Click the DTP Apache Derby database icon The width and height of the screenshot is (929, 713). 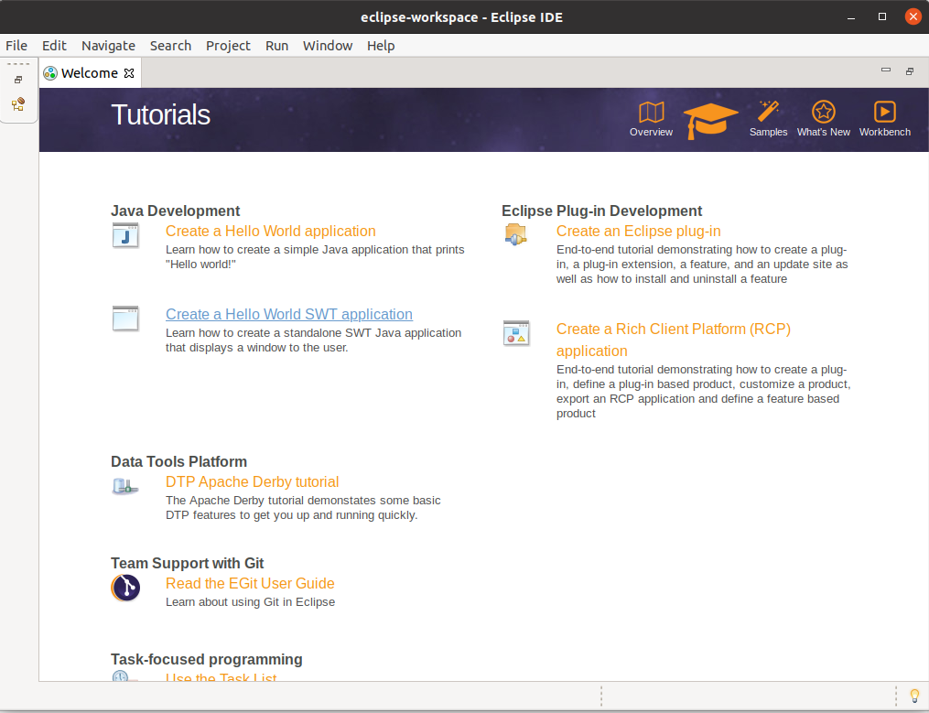[x=125, y=486]
